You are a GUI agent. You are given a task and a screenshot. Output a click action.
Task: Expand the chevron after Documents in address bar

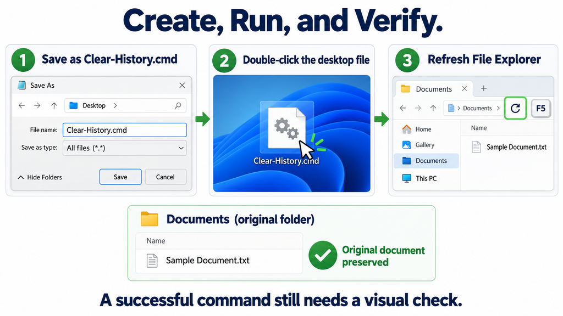498,108
